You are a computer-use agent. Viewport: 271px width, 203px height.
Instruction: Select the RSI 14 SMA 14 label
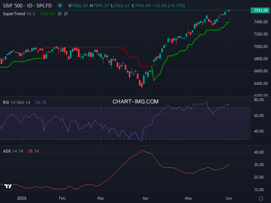point(17,103)
